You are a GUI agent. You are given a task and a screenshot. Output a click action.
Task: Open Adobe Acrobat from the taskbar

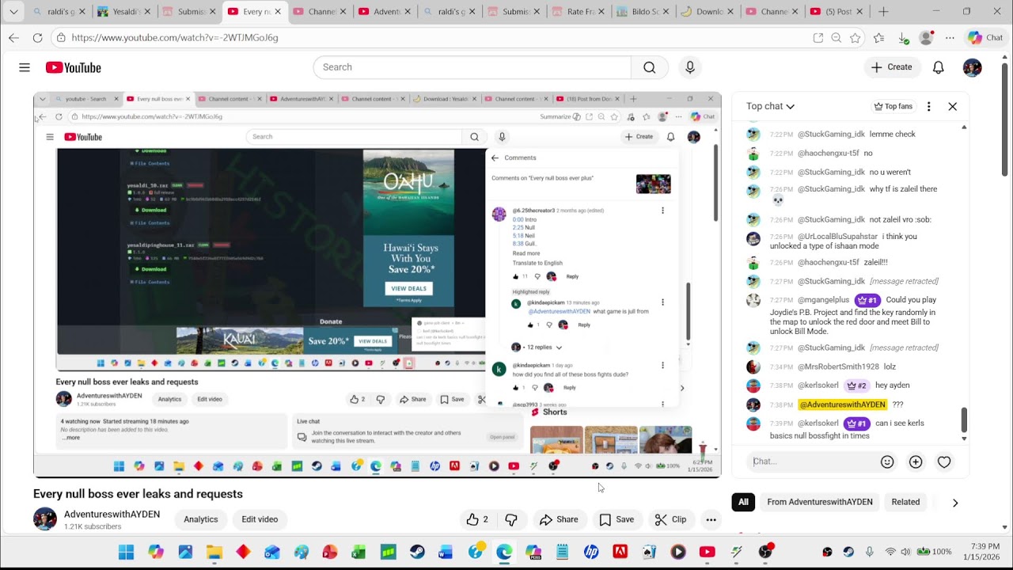[620, 552]
